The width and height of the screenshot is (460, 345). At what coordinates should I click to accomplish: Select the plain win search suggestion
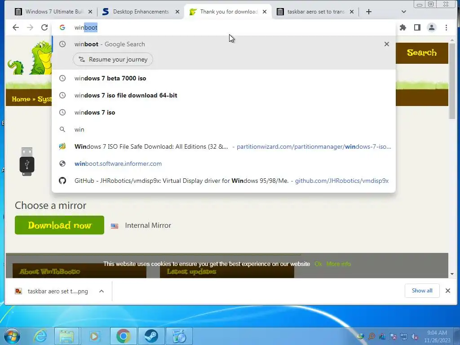coord(224,129)
